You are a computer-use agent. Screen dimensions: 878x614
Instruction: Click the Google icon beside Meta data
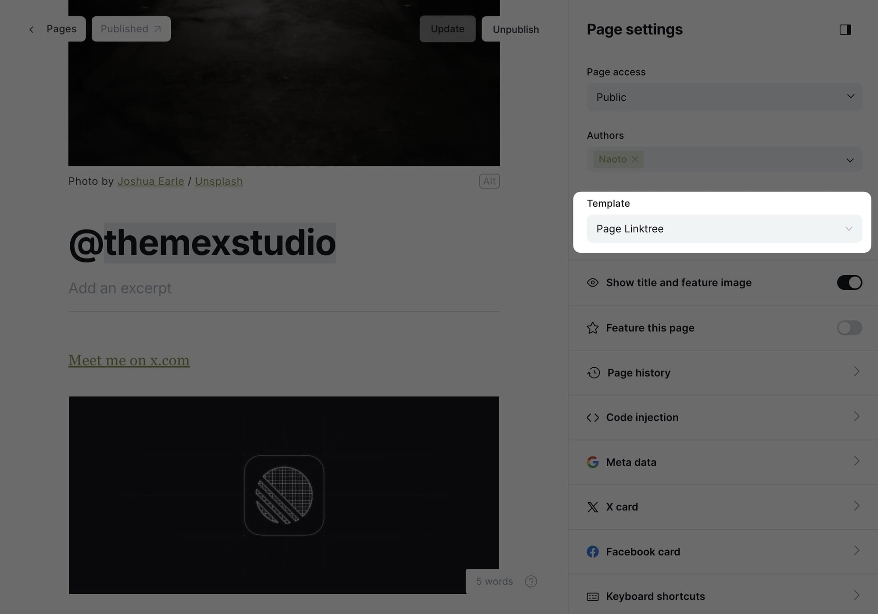click(x=593, y=462)
